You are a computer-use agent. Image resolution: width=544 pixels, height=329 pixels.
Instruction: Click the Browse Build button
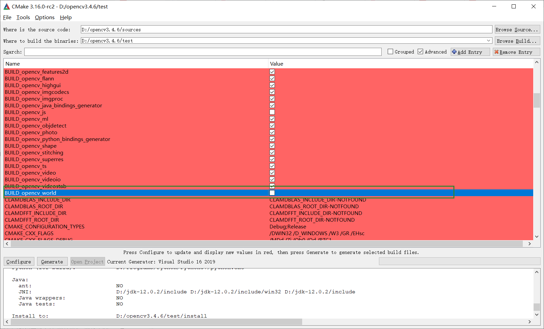pos(517,41)
